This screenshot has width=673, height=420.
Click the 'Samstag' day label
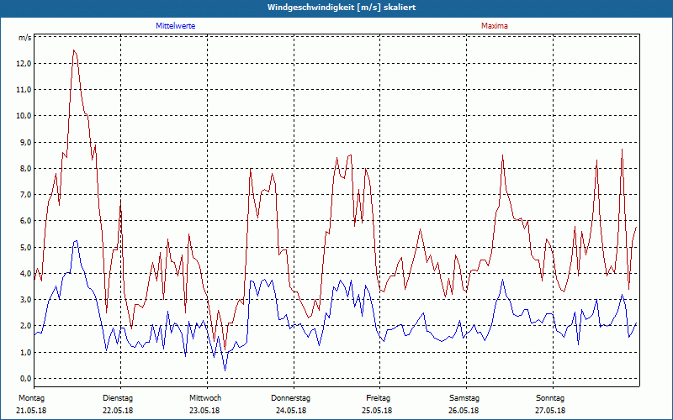pos(464,398)
